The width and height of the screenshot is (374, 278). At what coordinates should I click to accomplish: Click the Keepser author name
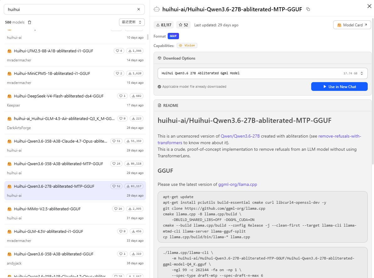pyautogui.click(x=14, y=105)
